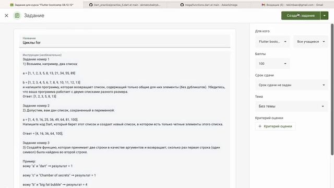Click the Название field with Циклы for
The width and height of the screenshot is (334, 188).
click(x=125, y=41)
